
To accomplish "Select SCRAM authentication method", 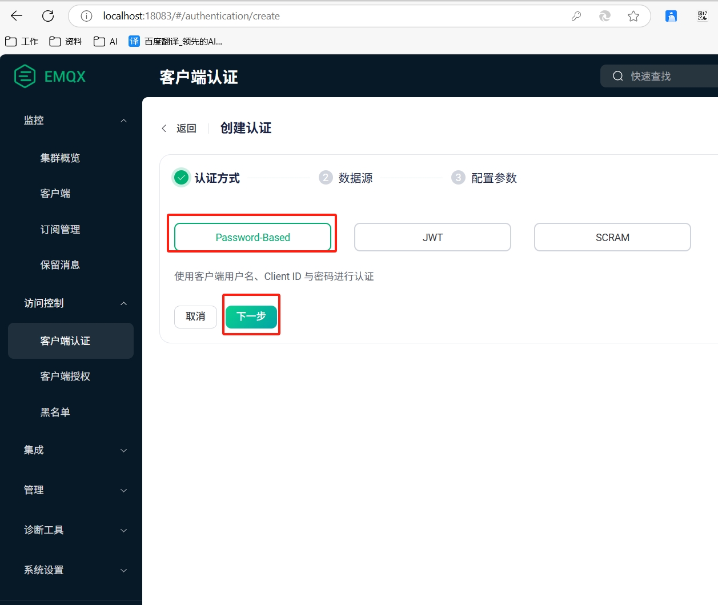I will (612, 237).
